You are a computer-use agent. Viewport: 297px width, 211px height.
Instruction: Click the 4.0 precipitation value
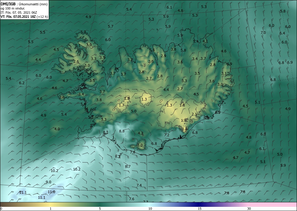[57, 129]
